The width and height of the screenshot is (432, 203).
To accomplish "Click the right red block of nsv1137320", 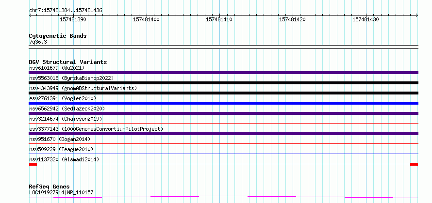I will 414,164.
